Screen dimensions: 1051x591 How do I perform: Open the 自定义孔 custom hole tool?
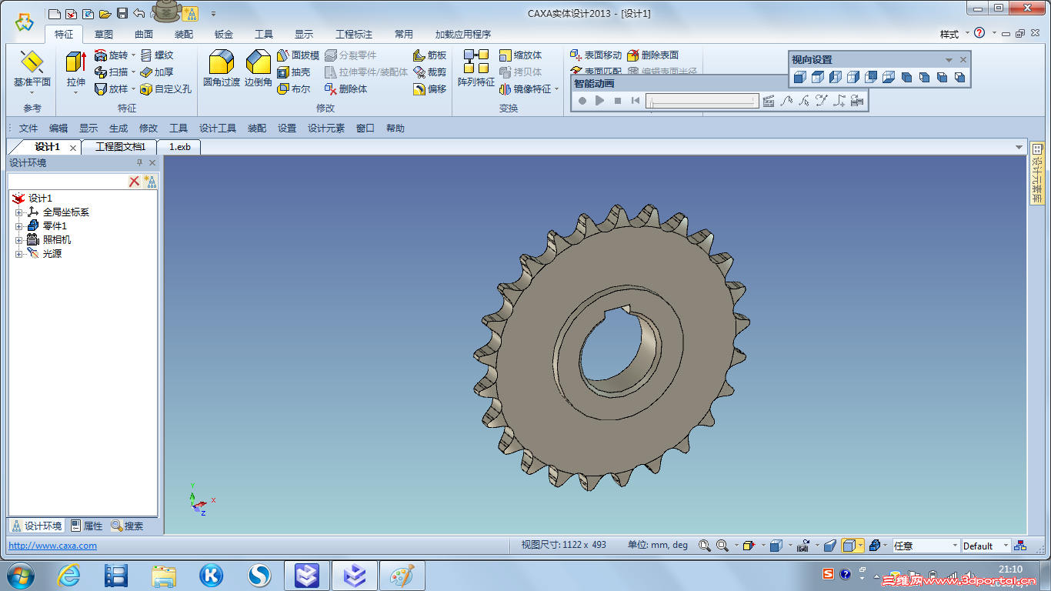(x=165, y=89)
